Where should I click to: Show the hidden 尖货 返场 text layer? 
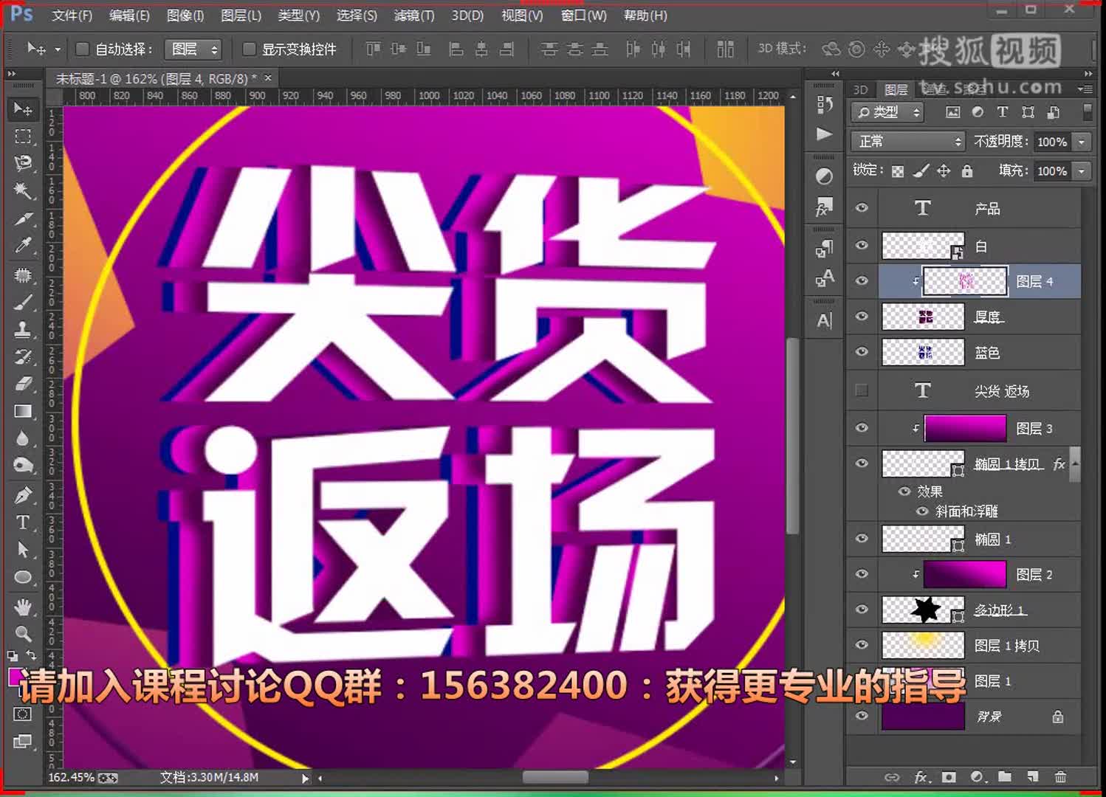[862, 390]
